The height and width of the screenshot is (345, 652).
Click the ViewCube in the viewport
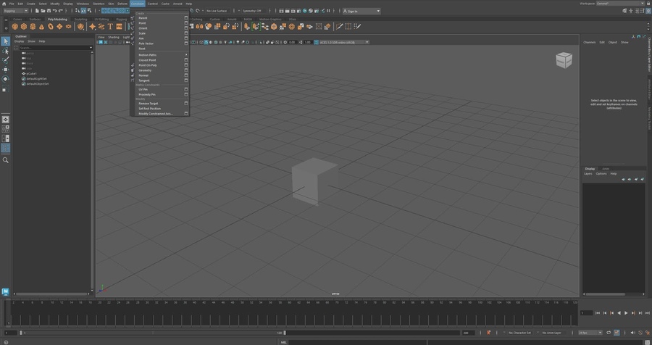tap(564, 59)
